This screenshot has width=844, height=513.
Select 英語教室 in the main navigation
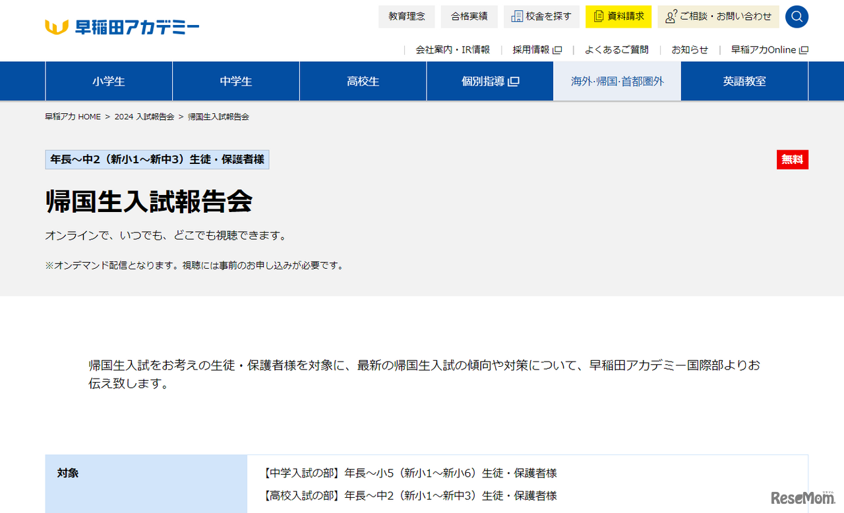744,81
